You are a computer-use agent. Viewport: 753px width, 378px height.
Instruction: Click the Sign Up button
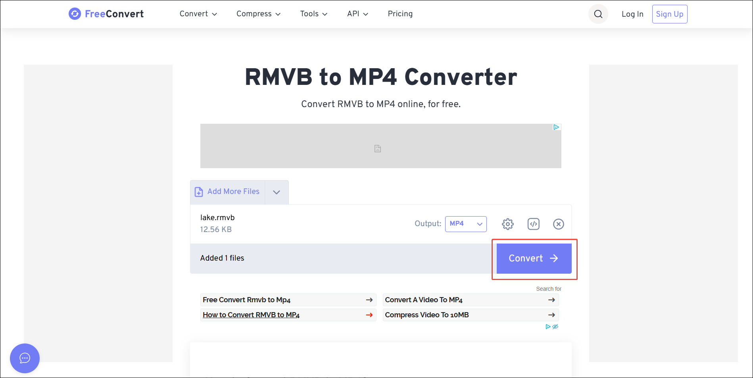tap(669, 14)
